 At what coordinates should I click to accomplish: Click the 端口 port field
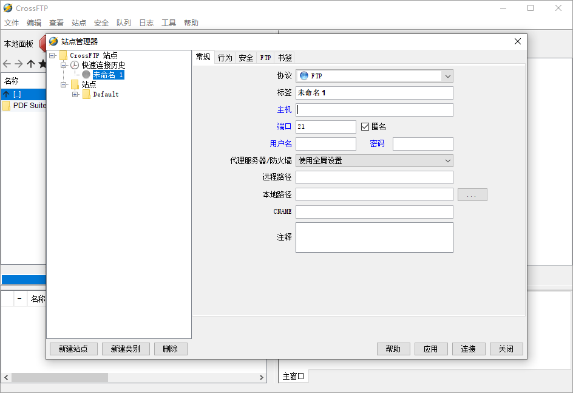(325, 126)
